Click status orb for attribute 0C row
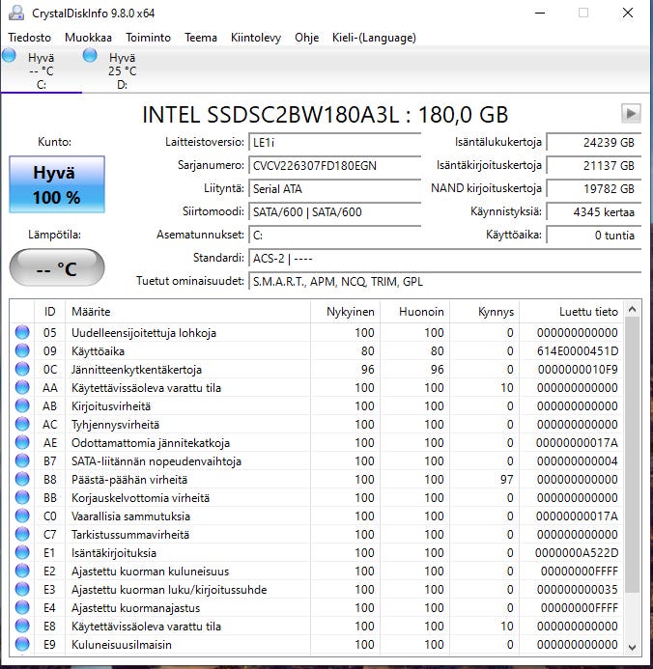This screenshot has width=653, height=669. pyautogui.click(x=22, y=369)
